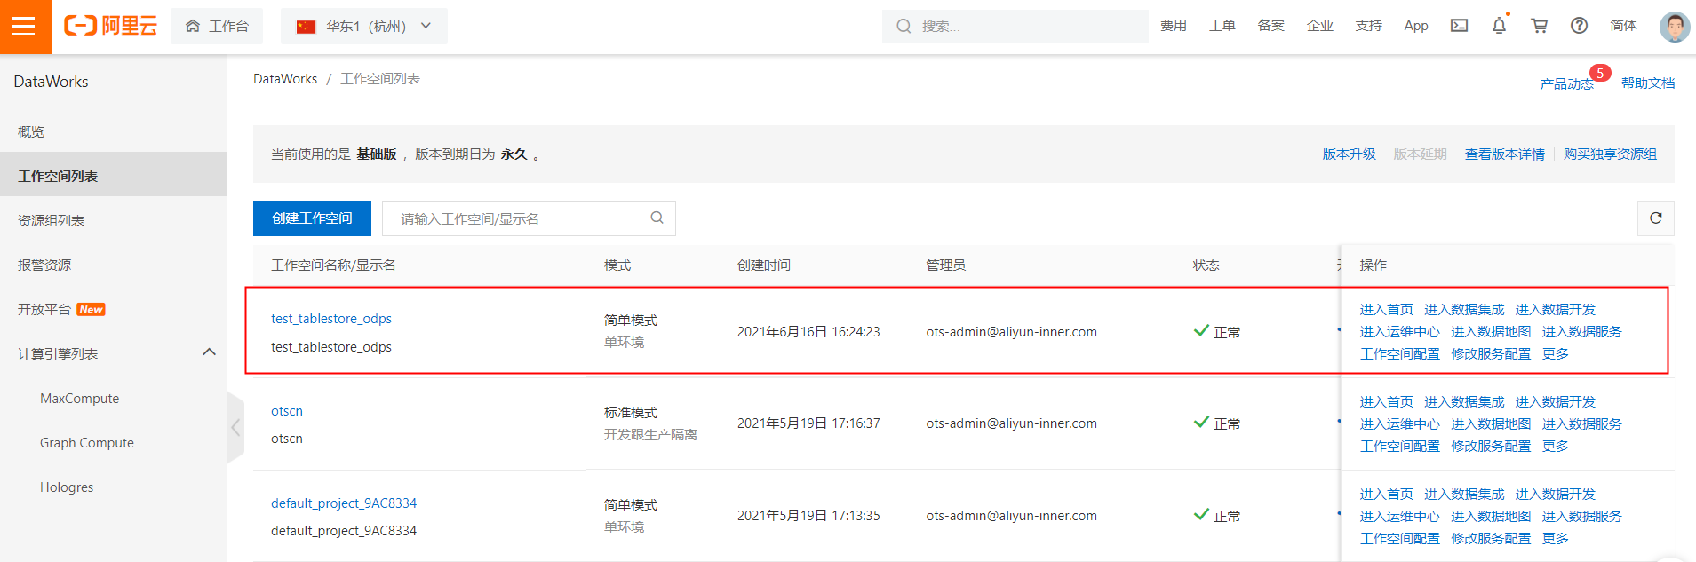Open the orange hamburger main menu

(25, 26)
